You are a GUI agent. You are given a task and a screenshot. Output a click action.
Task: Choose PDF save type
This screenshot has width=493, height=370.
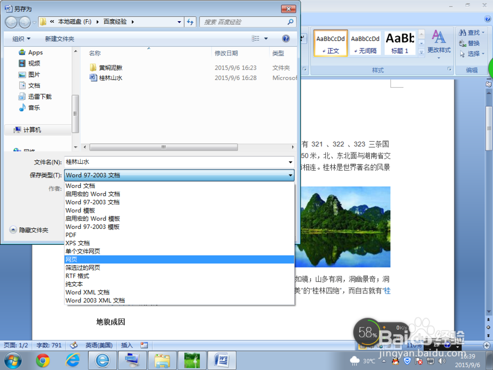[x=179, y=235]
